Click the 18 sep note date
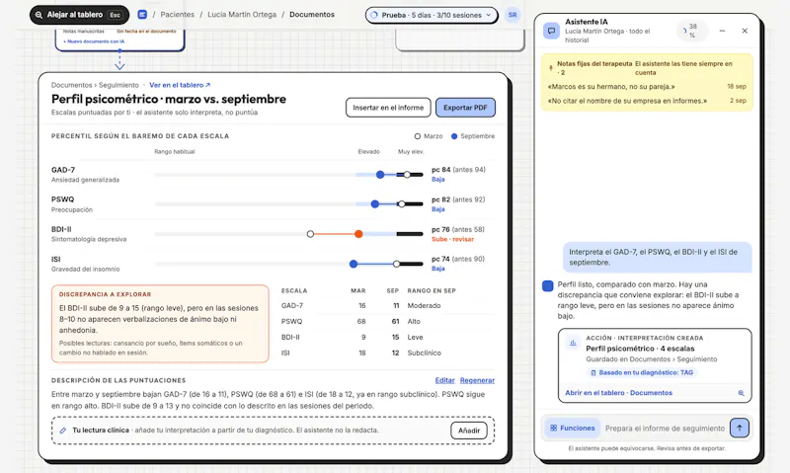This screenshot has height=473, width=790. pos(737,87)
